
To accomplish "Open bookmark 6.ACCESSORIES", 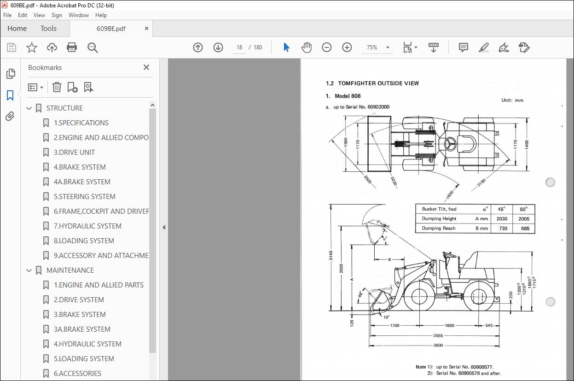I will tap(77, 374).
